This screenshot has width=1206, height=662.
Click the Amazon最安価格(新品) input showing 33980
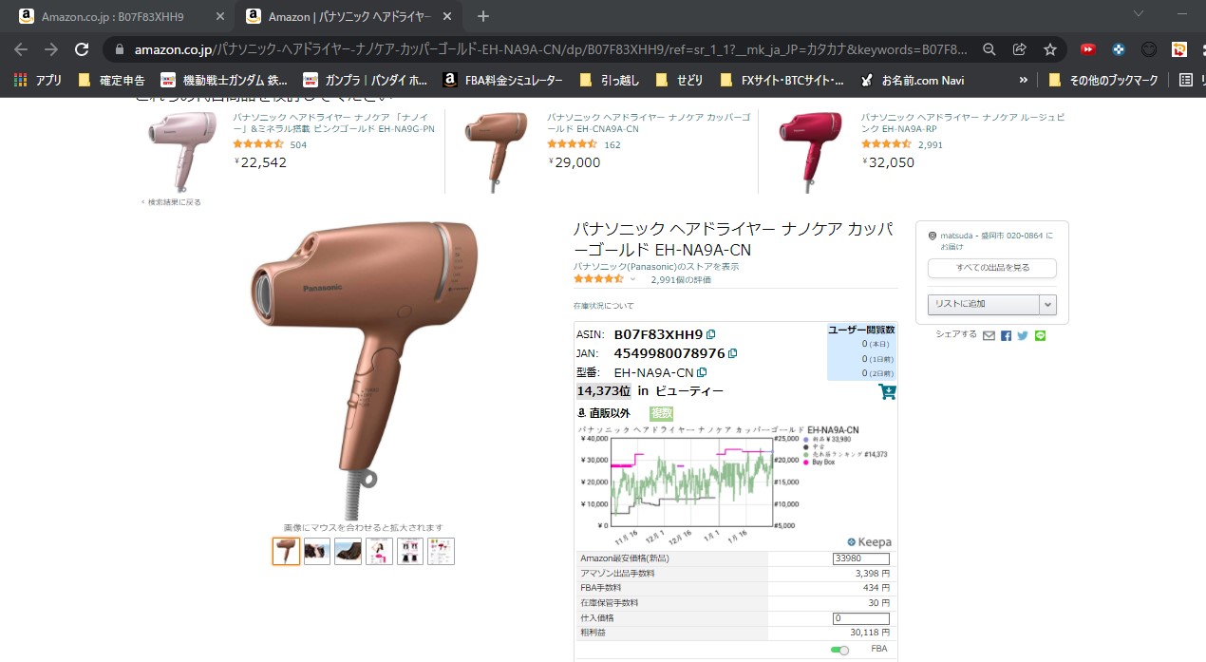coord(860,558)
